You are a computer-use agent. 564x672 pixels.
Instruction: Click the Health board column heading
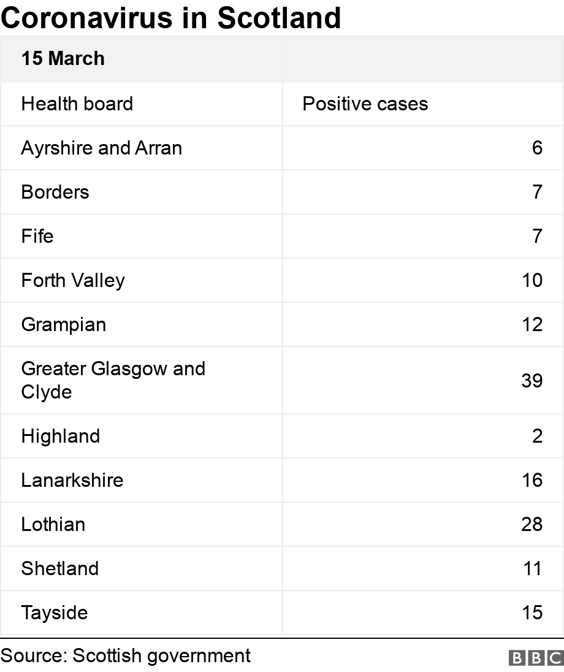[77, 104]
